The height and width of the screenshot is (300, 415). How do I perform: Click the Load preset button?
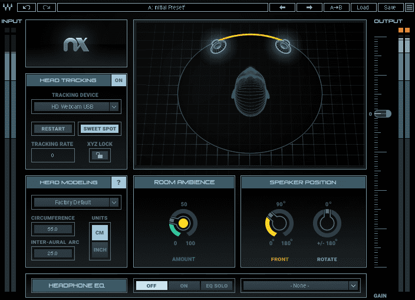[363, 7]
